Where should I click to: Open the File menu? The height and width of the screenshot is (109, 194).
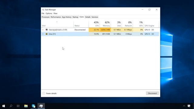43,13
